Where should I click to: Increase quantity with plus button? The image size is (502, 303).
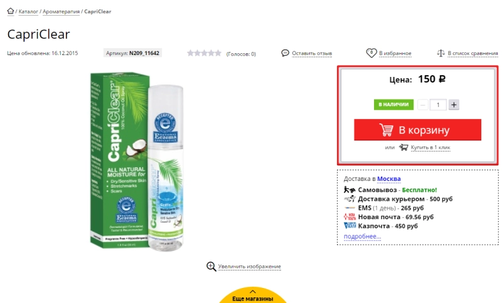pos(454,105)
